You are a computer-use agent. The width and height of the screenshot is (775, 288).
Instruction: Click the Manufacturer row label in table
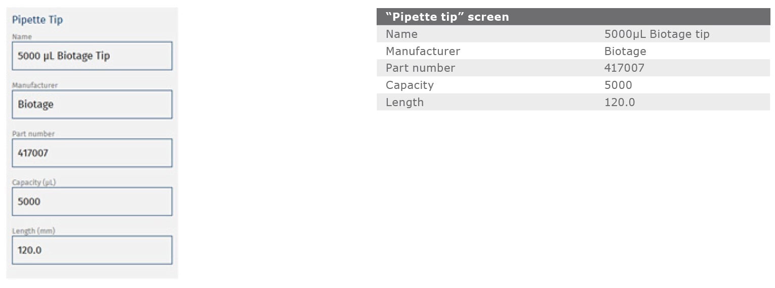coord(423,51)
